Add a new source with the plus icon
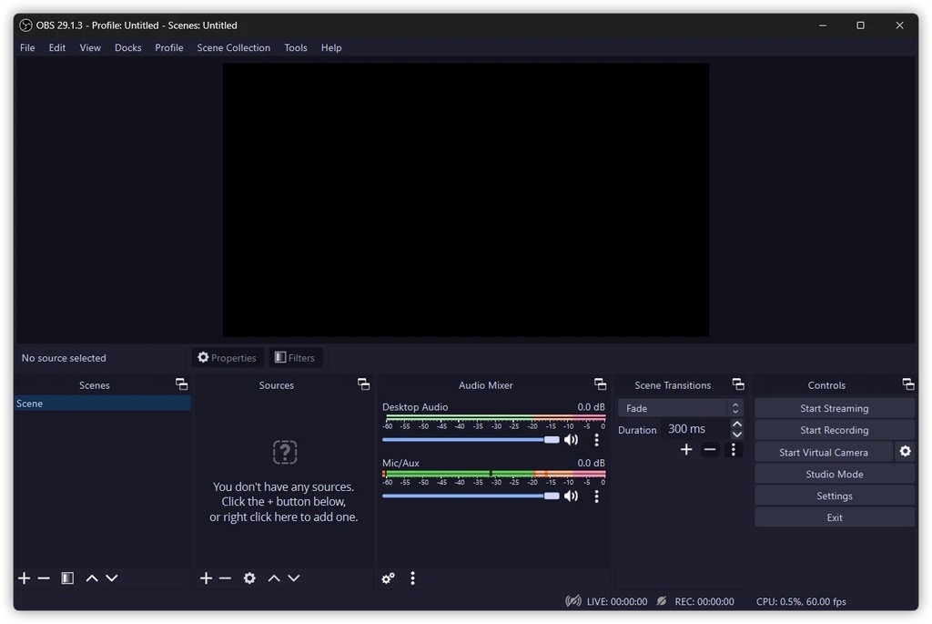 point(206,578)
